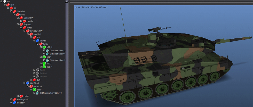Click the red group icon beside Payload
253x107 pixels.
(21, 24)
